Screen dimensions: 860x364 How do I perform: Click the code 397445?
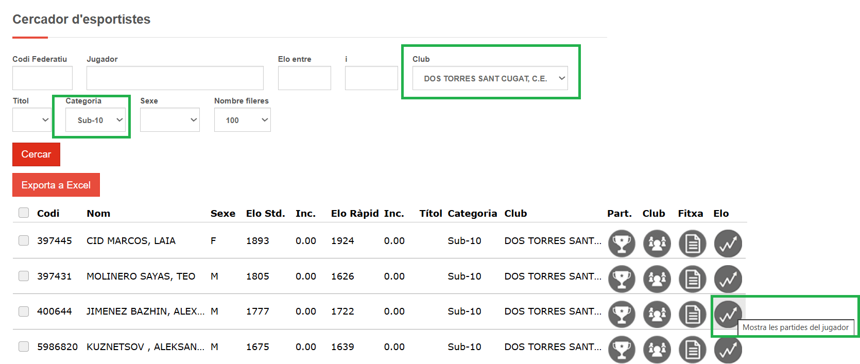[x=55, y=240]
